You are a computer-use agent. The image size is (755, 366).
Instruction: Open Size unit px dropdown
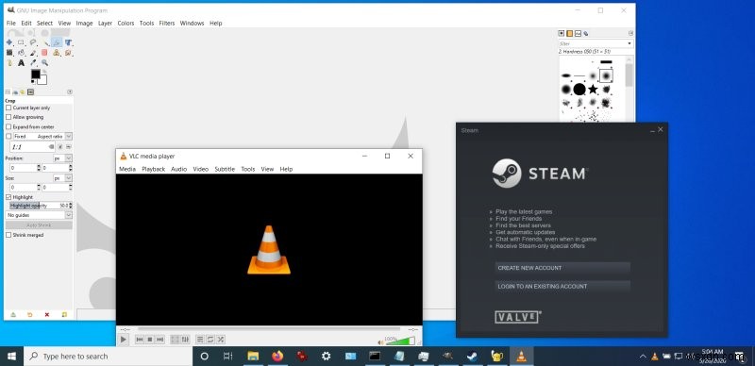[62, 178]
